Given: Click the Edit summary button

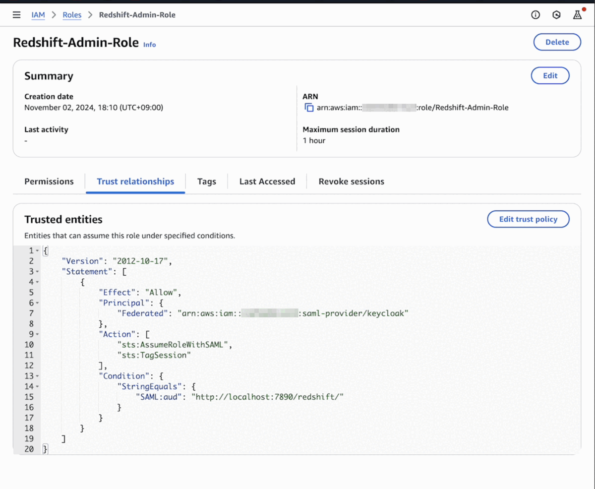Looking at the screenshot, I should 550,76.
